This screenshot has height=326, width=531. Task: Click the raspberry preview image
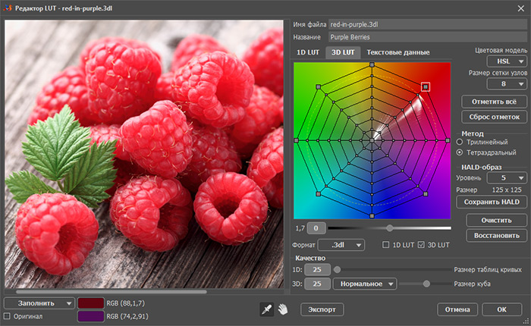pos(144,154)
